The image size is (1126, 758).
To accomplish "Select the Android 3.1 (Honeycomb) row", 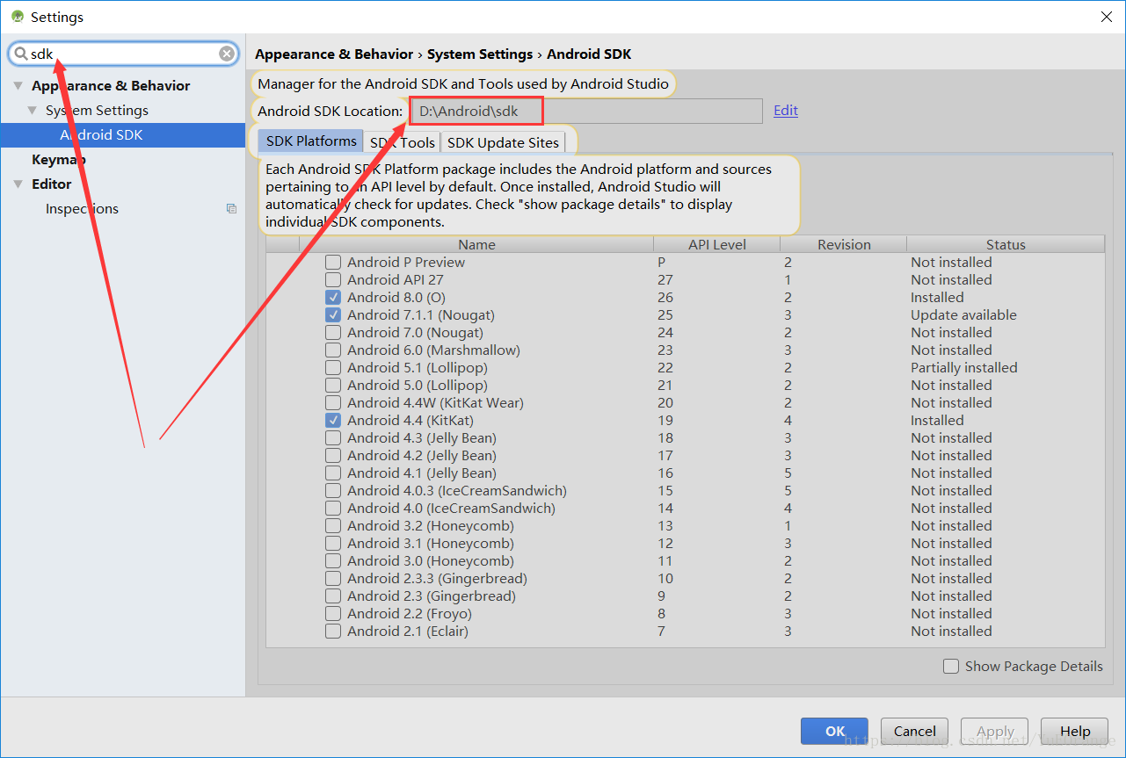I will pos(686,543).
